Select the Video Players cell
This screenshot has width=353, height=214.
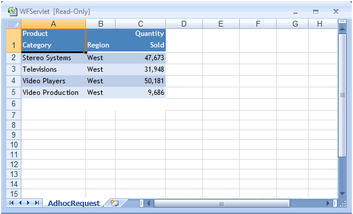point(54,81)
